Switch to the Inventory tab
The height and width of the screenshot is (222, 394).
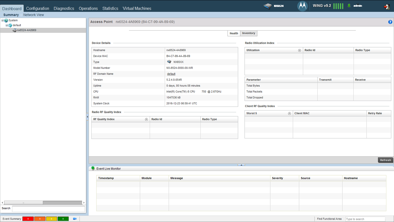(x=248, y=33)
